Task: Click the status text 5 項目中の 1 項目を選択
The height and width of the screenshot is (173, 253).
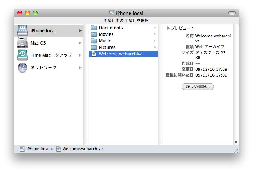Action: pos(126,21)
